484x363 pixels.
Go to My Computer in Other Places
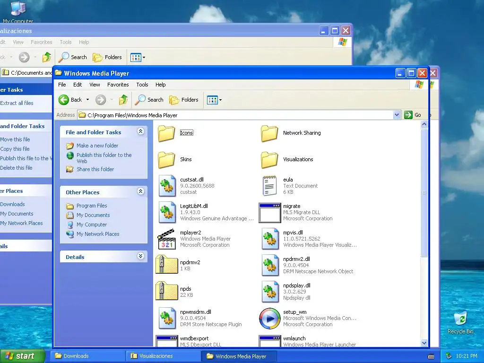point(92,225)
